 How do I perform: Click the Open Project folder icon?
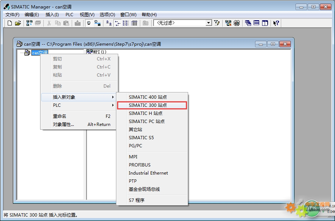click(x=18, y=23)
